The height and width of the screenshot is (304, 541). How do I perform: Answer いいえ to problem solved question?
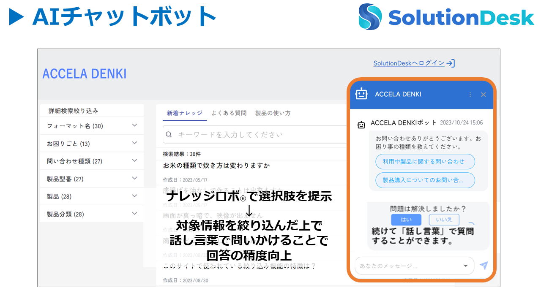(444, 220)
